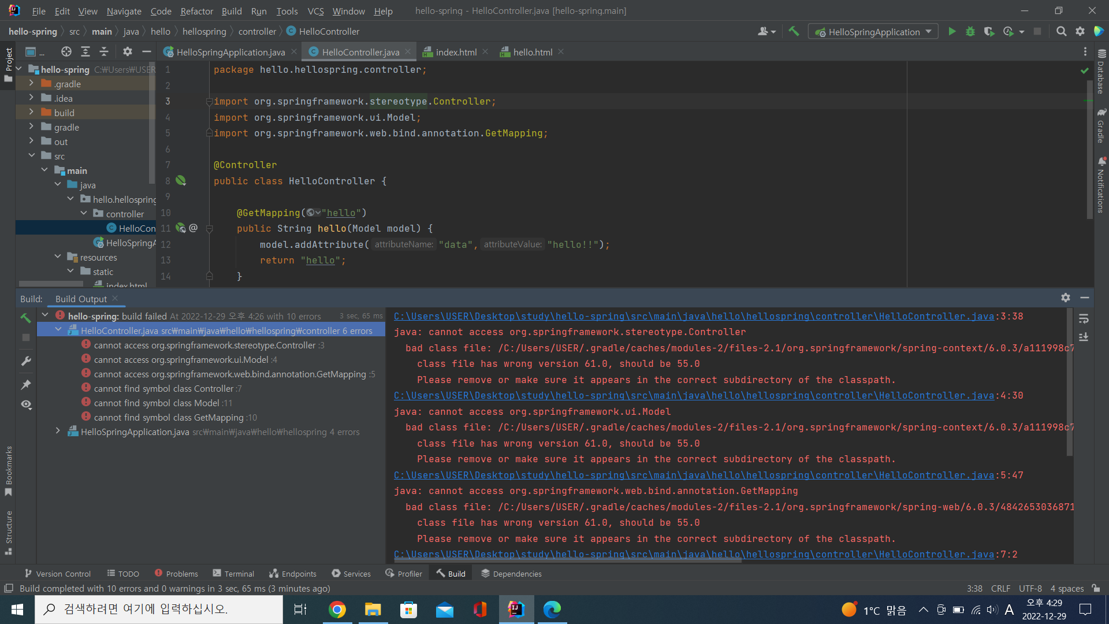The image size is (1109, 624).
Task: Expand the .gradle folder
Action: 31,84
